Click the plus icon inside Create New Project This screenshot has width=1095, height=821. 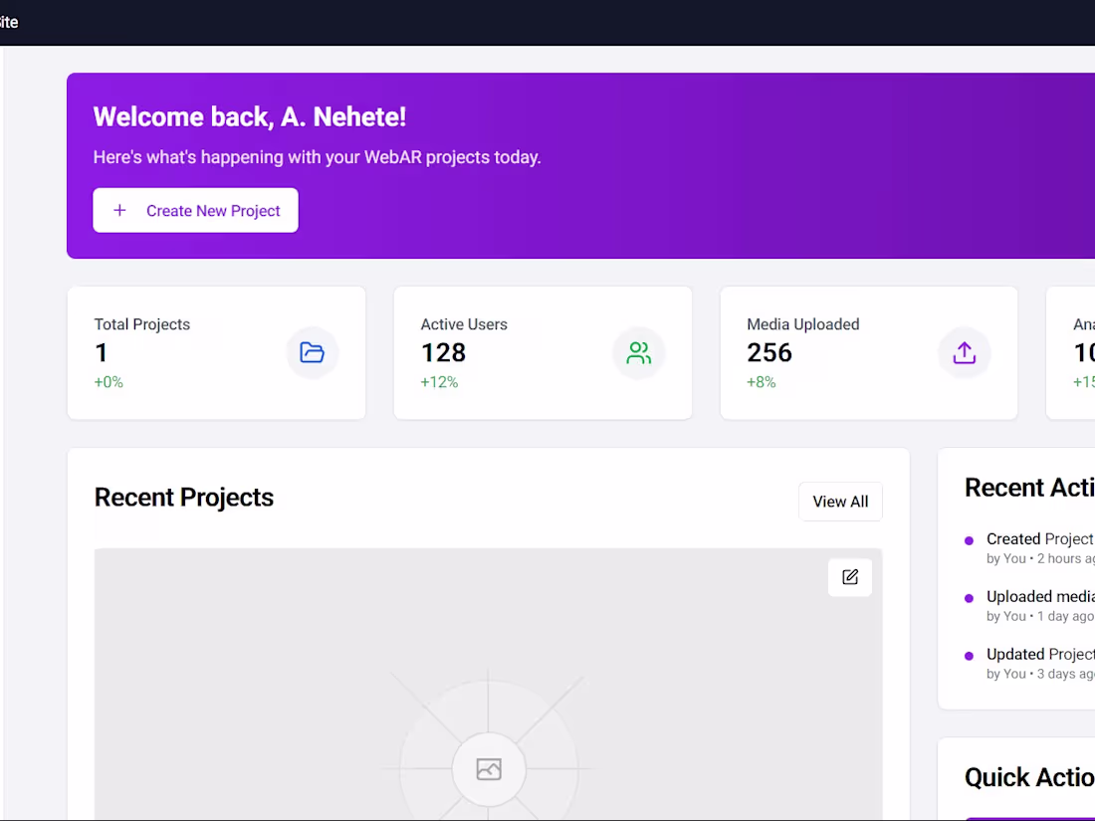point(119,210)
